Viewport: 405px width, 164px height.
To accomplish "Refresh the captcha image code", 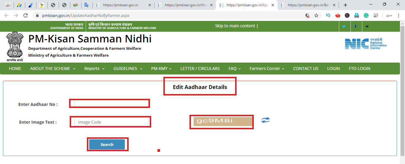I will pos(265,120).
